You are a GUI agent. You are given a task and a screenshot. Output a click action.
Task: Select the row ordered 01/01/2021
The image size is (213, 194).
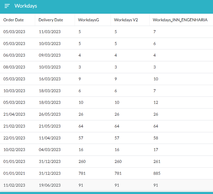pyautogui.click(x=107, y=173)
